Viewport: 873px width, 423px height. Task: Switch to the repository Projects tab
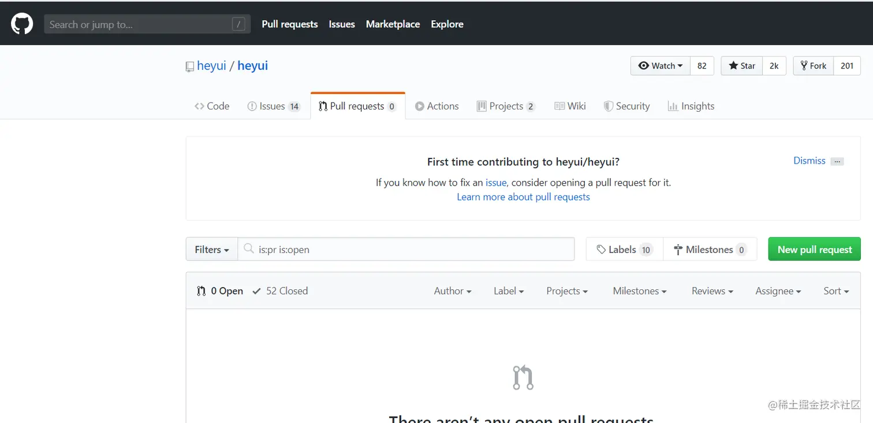tap(506, 106)
